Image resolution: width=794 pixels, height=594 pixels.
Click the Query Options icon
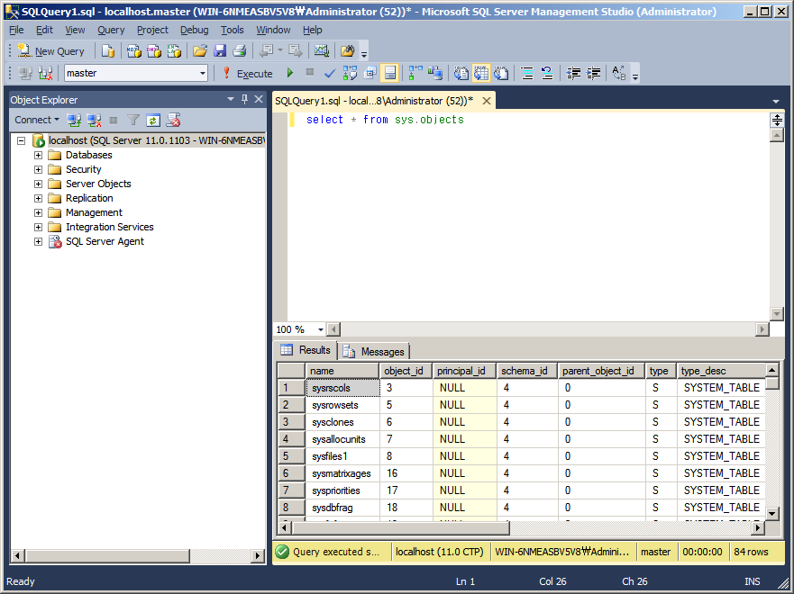tap(370, 73)
